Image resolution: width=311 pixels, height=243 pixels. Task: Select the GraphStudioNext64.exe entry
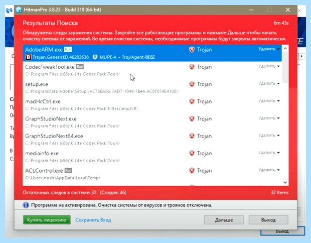tap(152, 139)
